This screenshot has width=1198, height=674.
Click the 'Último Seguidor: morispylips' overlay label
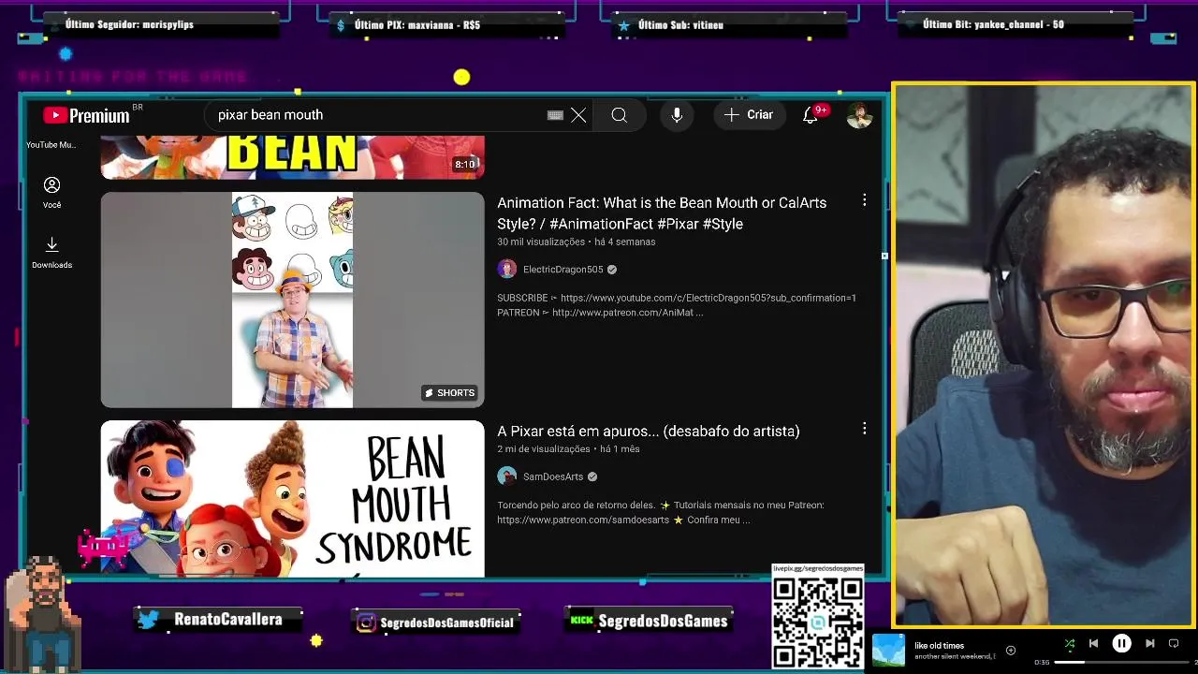(x=159, y=24)
